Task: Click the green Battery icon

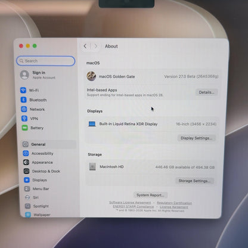Action: (x=25, y=128)
